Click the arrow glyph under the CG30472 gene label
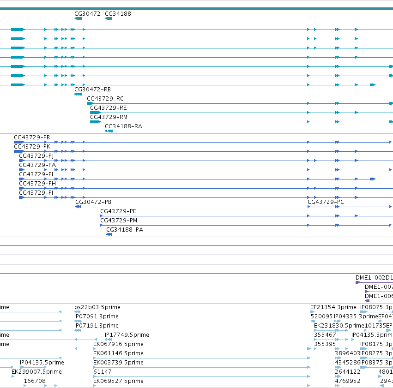Viewport: 393px width, 388px height. [78, 18]
